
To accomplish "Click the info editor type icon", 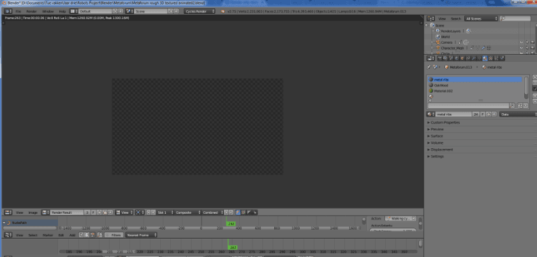I will 6,11.
